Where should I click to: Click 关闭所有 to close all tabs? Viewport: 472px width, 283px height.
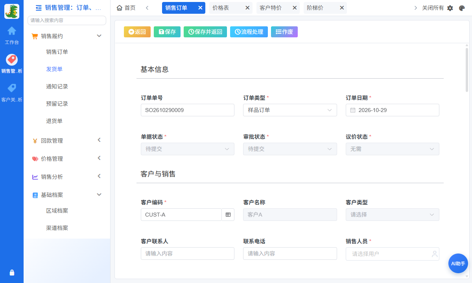433,8
